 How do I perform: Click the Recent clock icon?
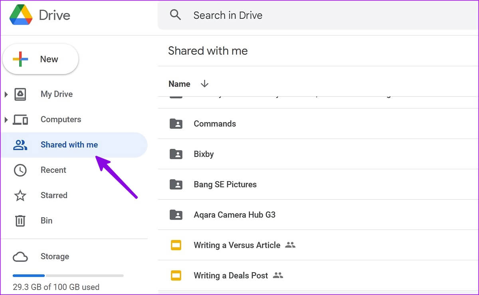(x=20, y=170)
